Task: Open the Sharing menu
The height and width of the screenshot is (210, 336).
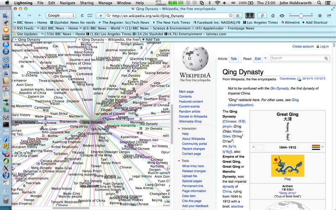Action: click(87, 3)
